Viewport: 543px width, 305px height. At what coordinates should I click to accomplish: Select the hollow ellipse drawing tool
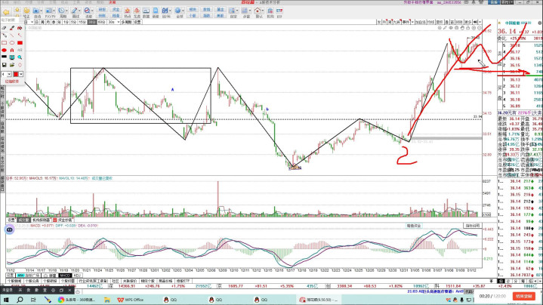coord(12,44)
